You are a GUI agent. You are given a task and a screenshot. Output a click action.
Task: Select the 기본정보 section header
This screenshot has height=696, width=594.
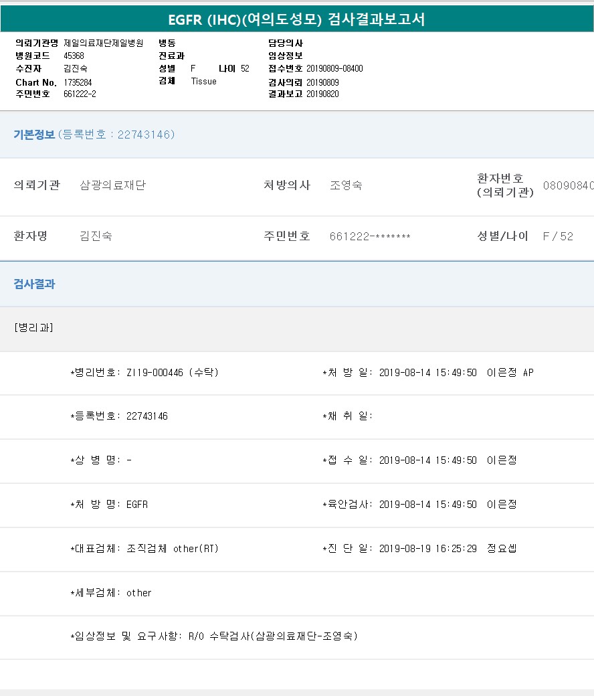pyautogui.click(x=34, y=135)
